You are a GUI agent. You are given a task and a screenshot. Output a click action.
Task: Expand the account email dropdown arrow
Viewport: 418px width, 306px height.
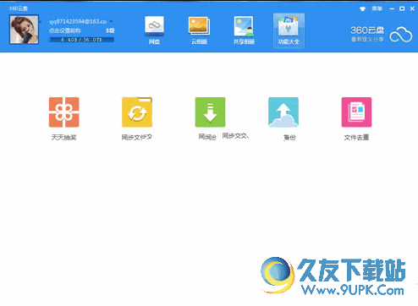(x=111, y=21)
